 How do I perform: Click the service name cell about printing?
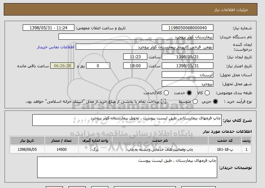[x=160, y=149]
